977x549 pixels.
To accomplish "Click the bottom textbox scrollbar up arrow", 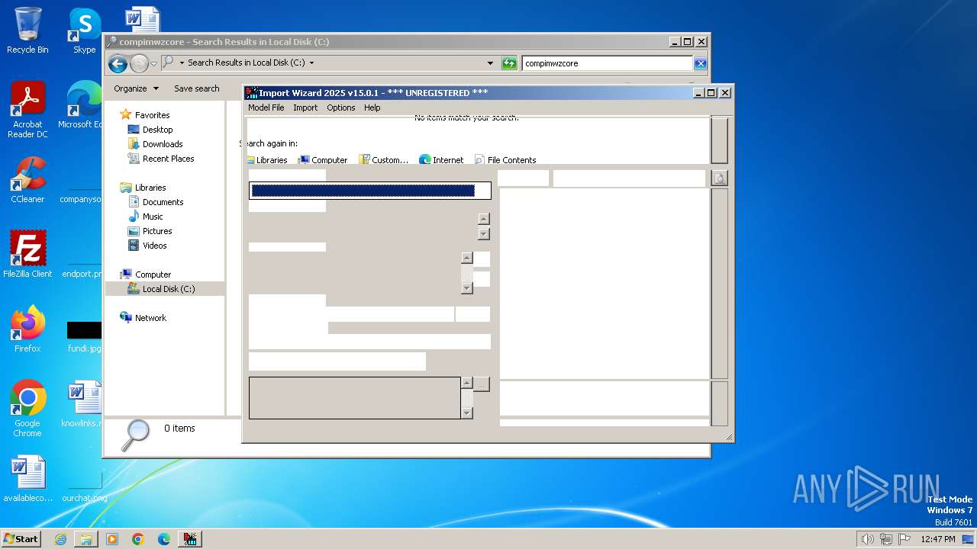I will point(467,383).
